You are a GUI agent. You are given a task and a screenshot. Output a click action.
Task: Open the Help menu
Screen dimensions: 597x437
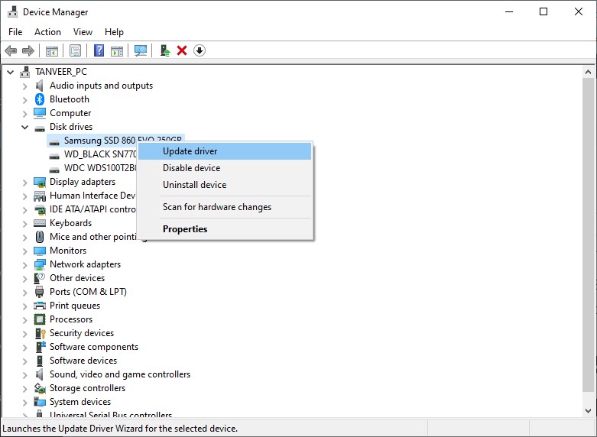click(x=114, y=32)
